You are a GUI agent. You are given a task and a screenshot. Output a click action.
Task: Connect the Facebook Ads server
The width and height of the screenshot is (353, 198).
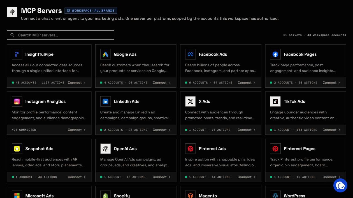point(247,83)
